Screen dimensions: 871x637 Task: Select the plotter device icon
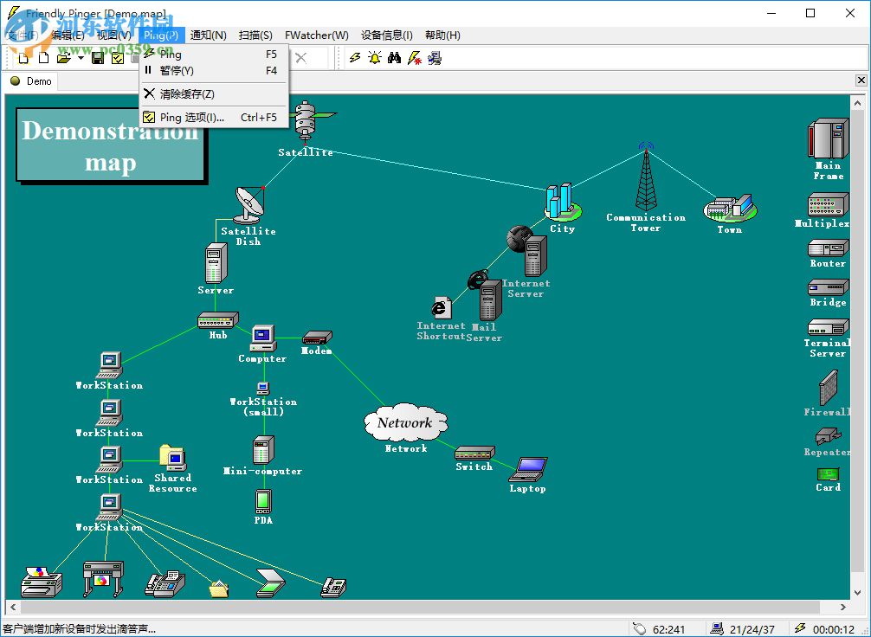103,579
